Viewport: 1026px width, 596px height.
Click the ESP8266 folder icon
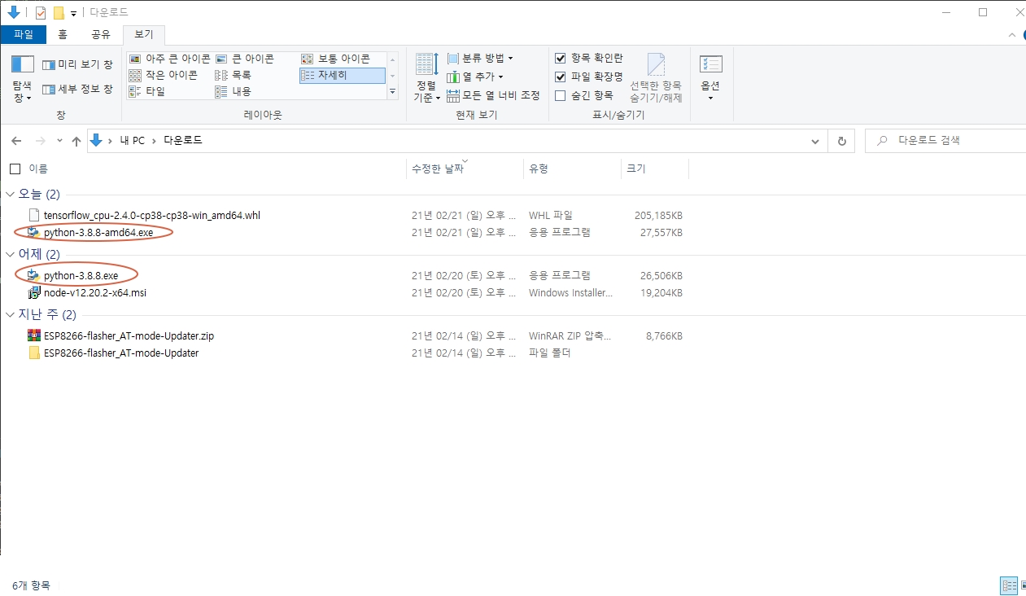(x=33, y=353)
